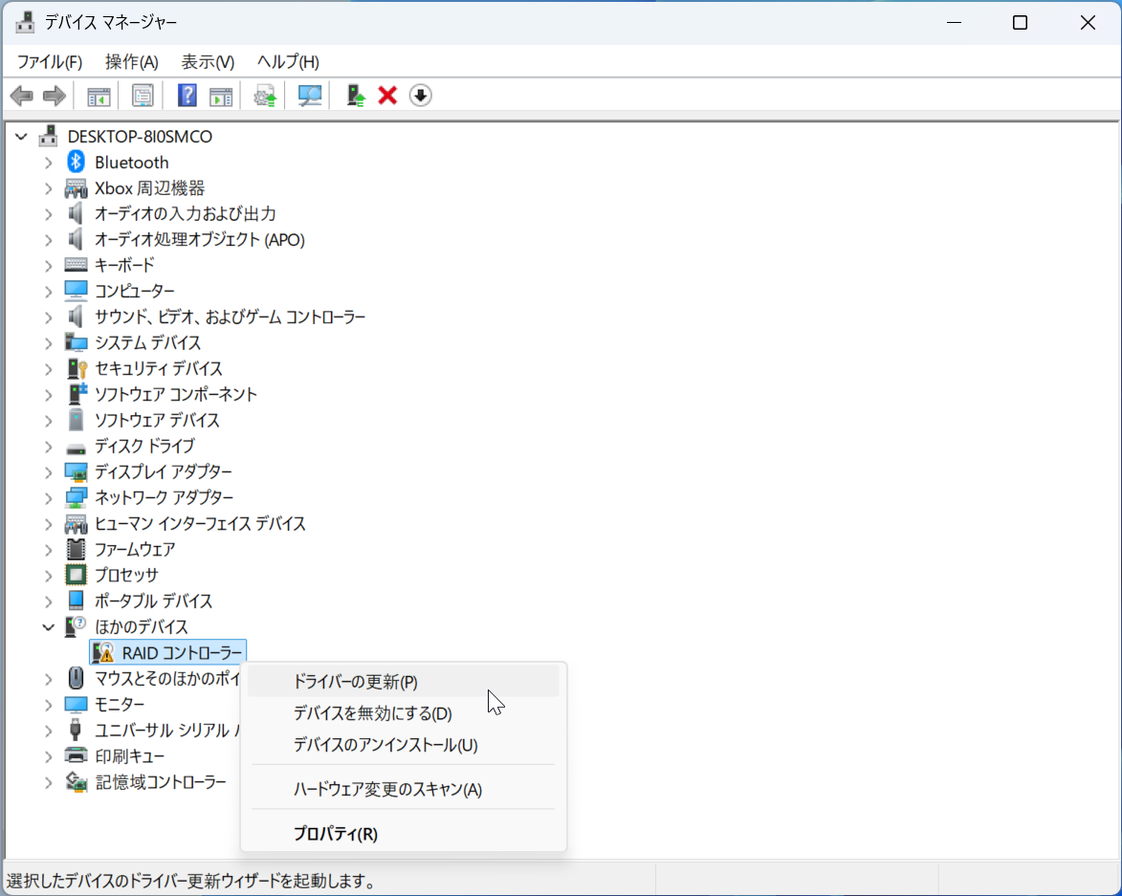The height and width of the screenshot is (896, 1122).
Task: Click the RAID コントローラー warning icon
Action: [103, 652]
